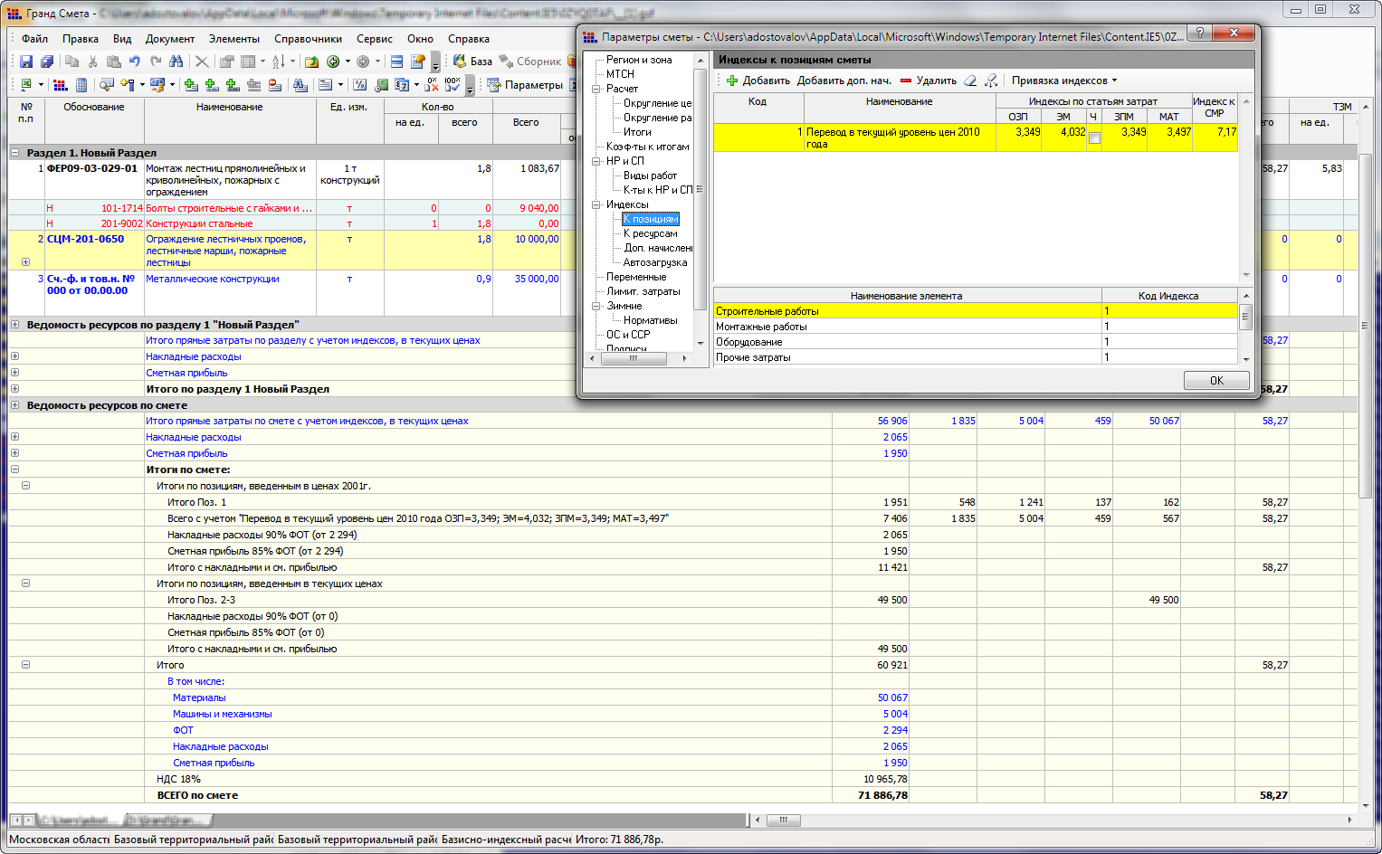Click the Добавить button in dialog
The width and height of the screenshot is (1382, 854).
point(758,81)
